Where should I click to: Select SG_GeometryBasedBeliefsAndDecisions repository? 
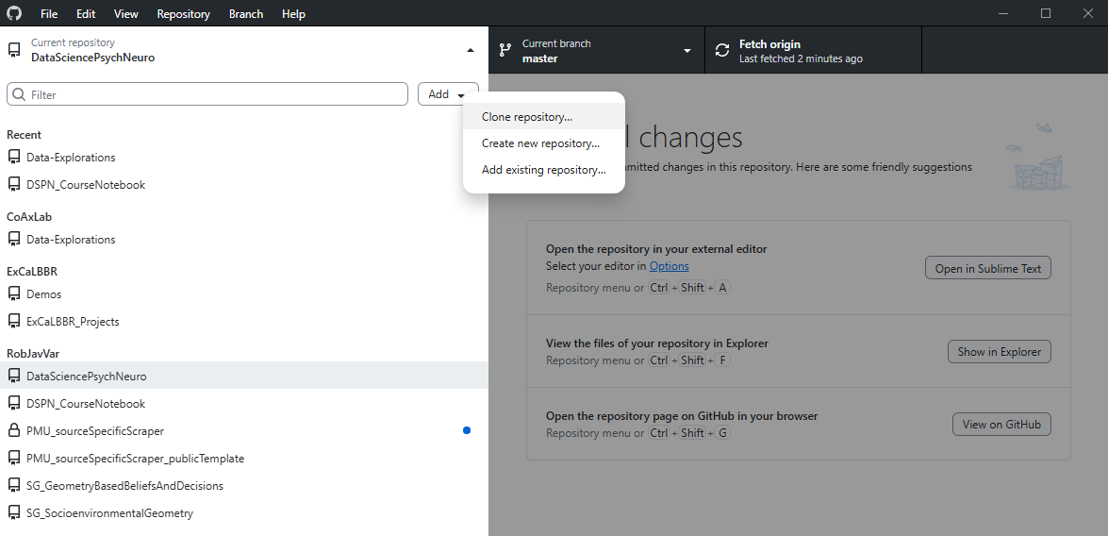click(244, 485)
